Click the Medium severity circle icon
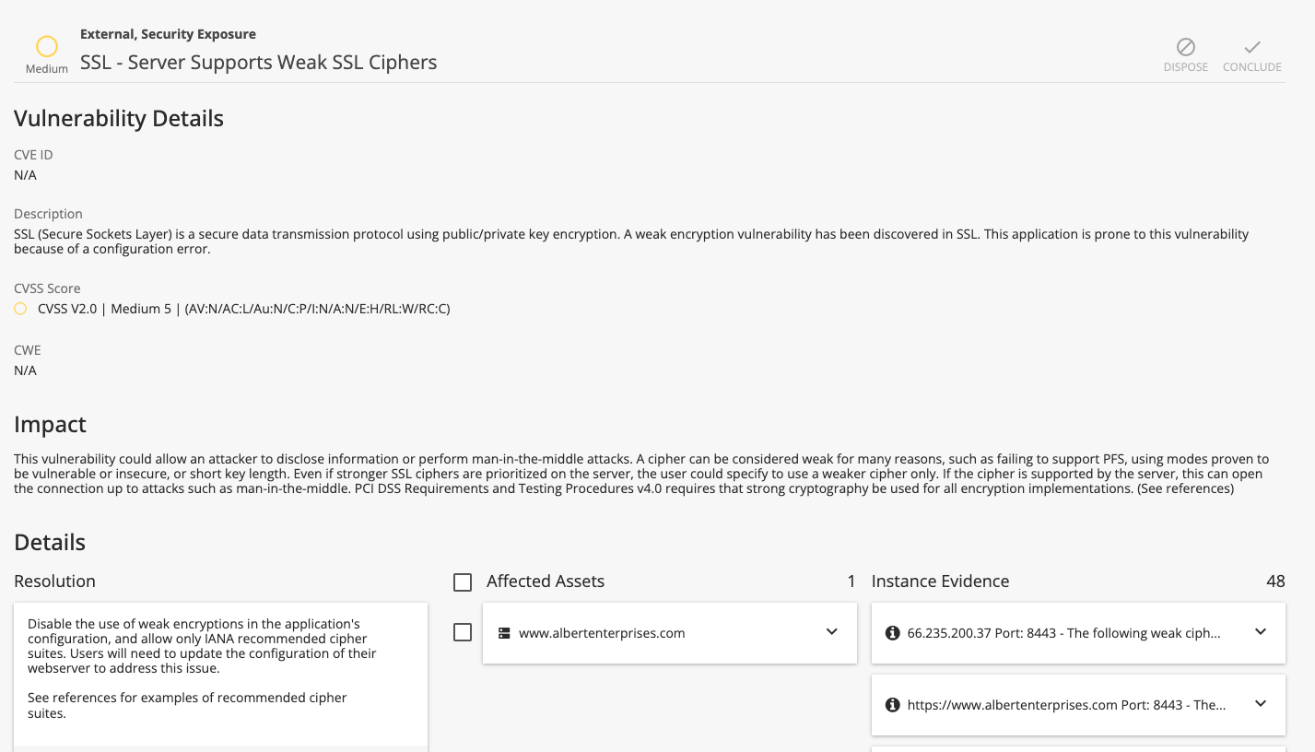This screenshot has width=1315, height=752. coord(46,46)
